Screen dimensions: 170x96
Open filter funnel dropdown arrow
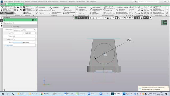pos(148,18)
